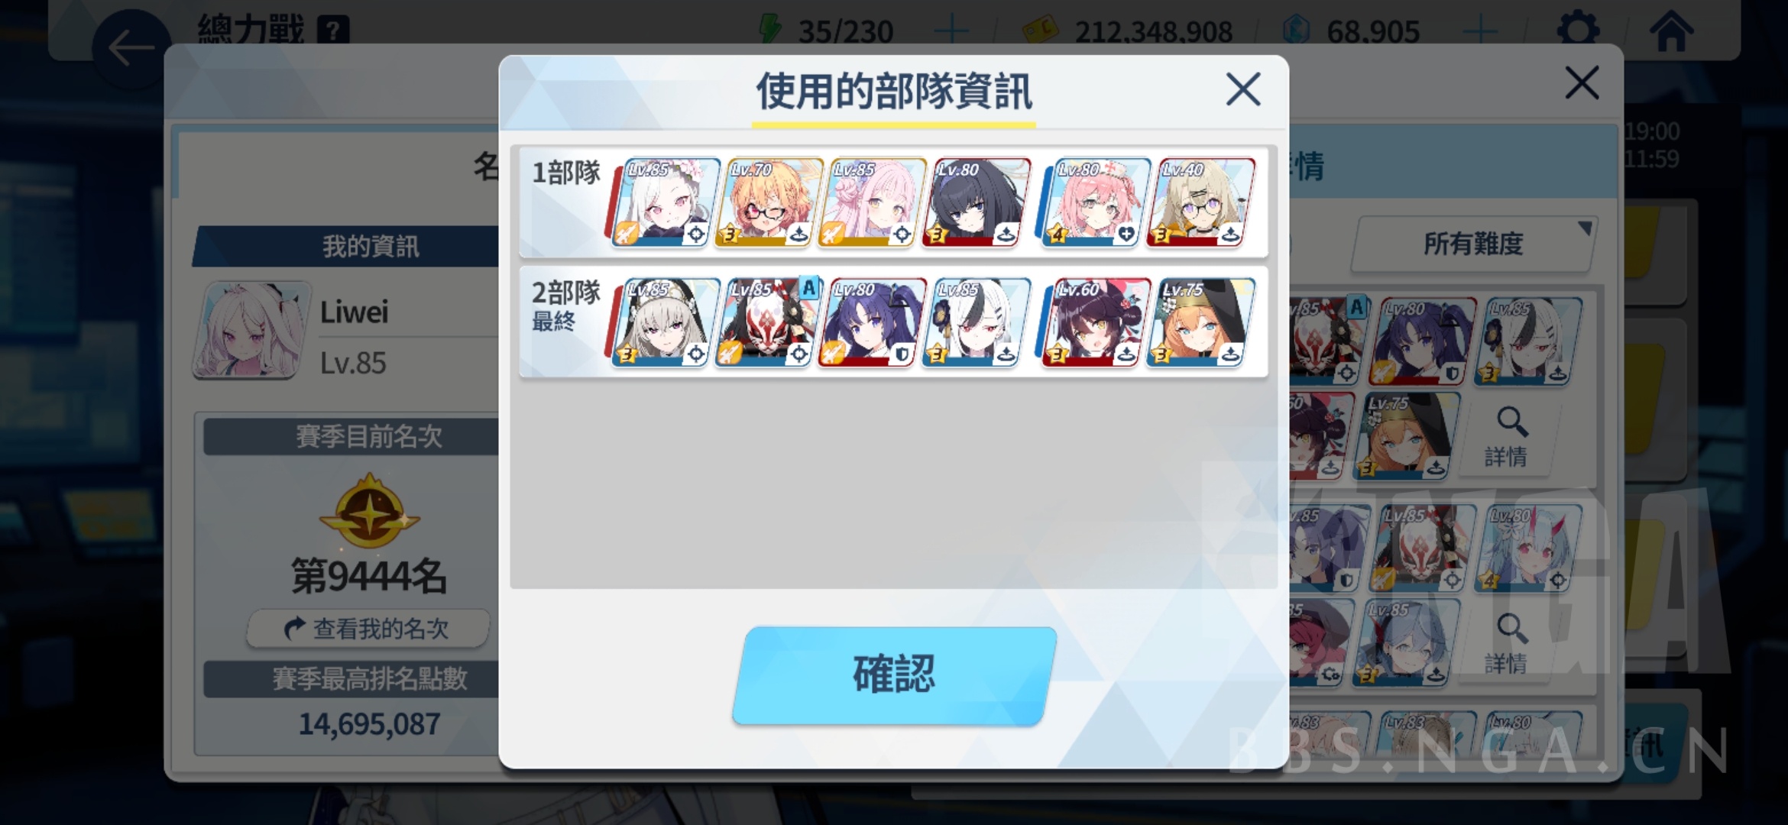Select Lv.80 pink-haired nurse student in team 1
Viewport: 1788px width, 825px height.
pos(1096,202)
